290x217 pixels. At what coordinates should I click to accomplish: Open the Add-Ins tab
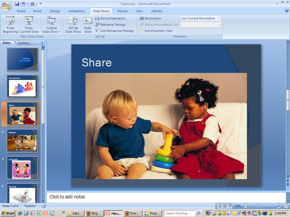click(x=157, y=11)
